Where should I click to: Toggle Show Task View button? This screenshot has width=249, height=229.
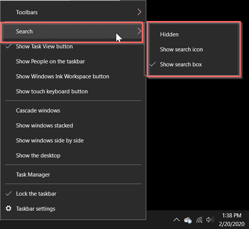44,46
